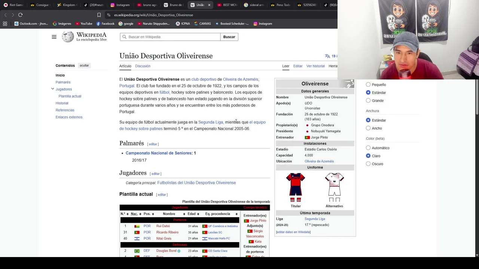Screen dimensions: 479x269
Task: Open the ICPNA bookmark
Action: click(x=183, y=24)
